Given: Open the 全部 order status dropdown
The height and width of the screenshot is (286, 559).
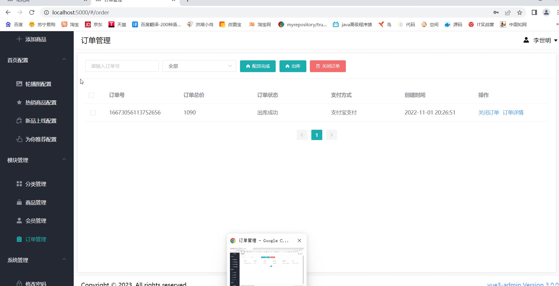Looking at the screenshot, I should [199, 66].
